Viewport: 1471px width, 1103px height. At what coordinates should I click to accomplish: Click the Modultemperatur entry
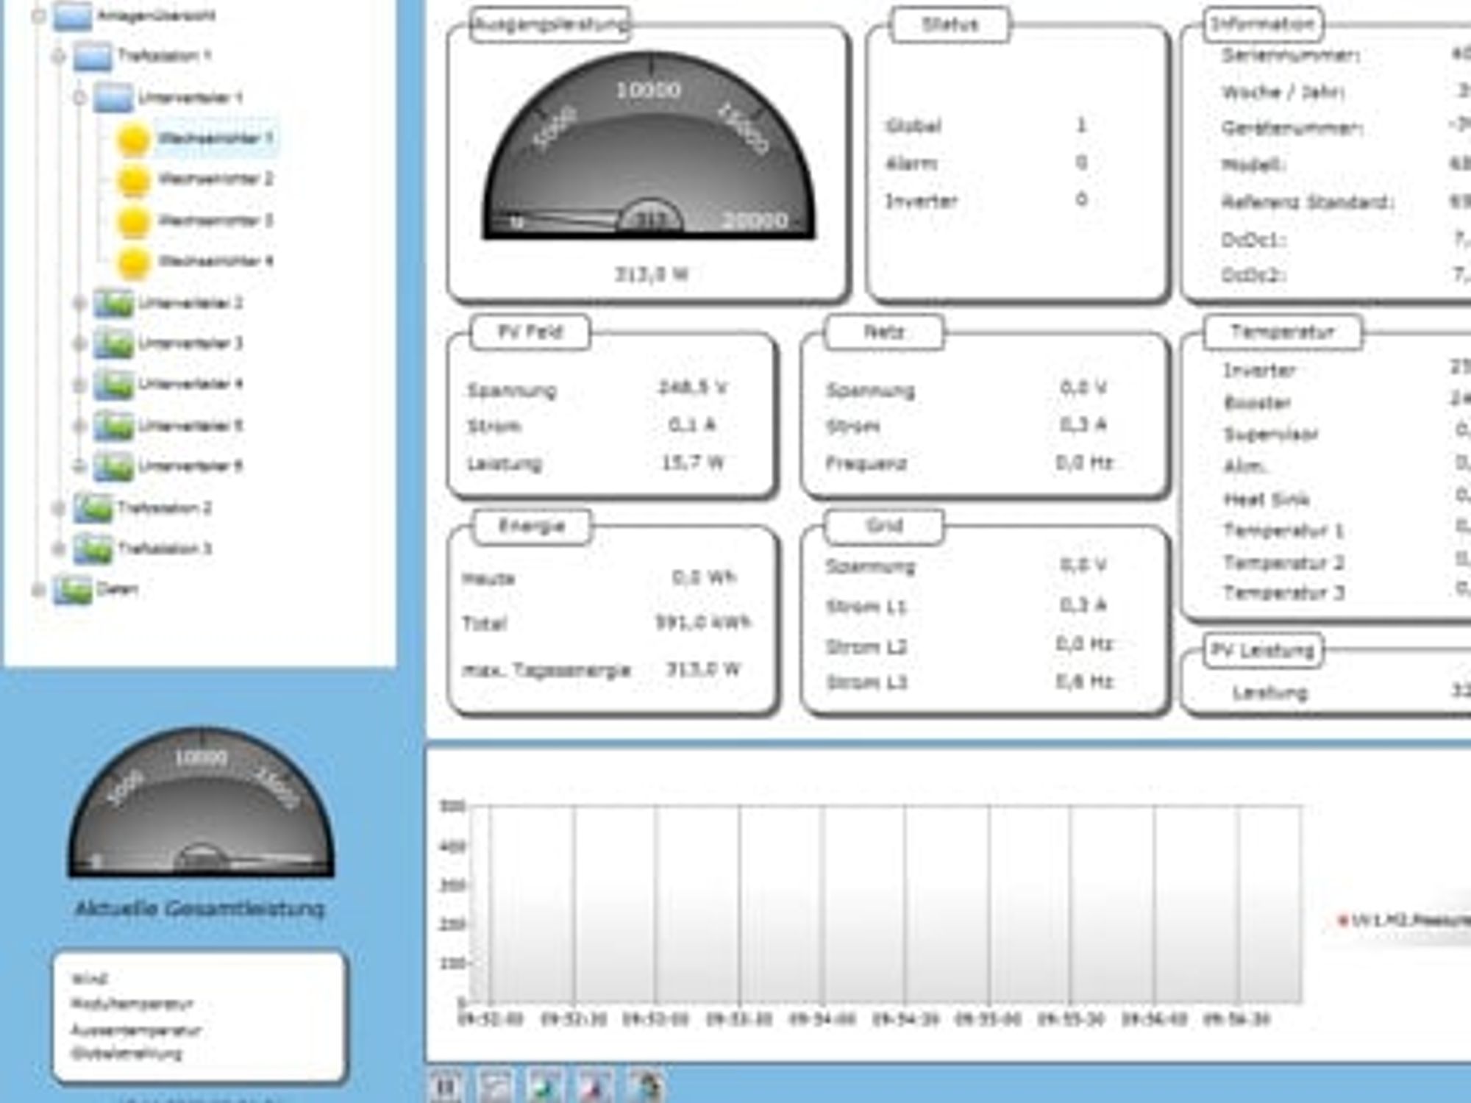pyautogui.click(x=132, y=1004)
